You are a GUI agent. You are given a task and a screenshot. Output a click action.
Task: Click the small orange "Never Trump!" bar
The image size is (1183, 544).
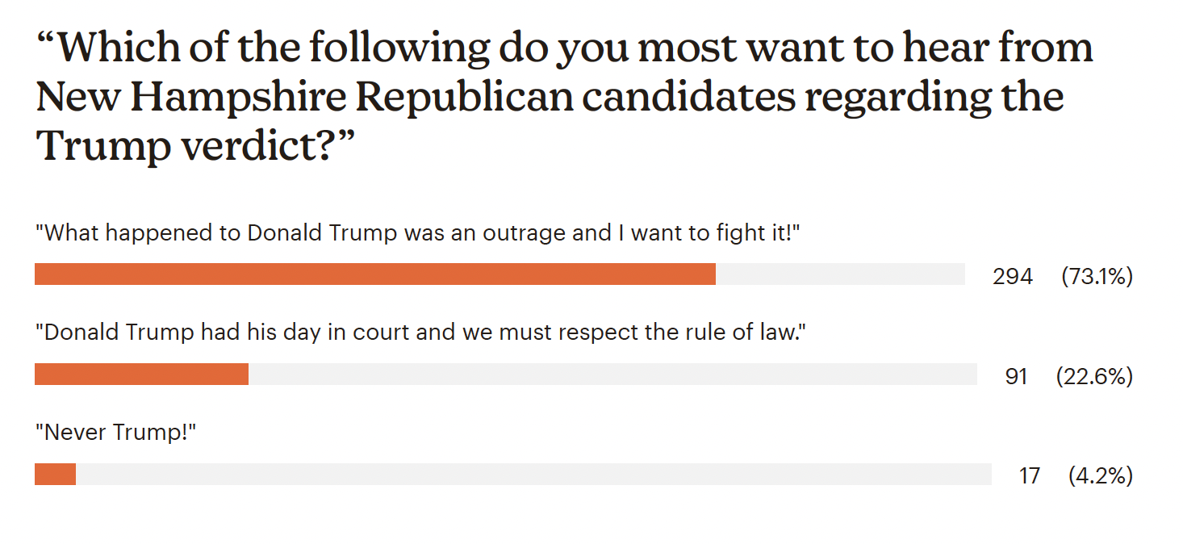coord(55,475)
